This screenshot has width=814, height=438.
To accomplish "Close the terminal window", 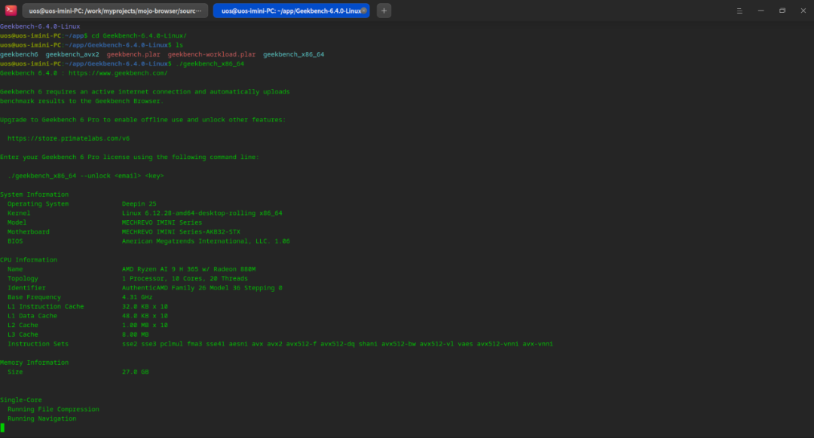I will point(803,11).
